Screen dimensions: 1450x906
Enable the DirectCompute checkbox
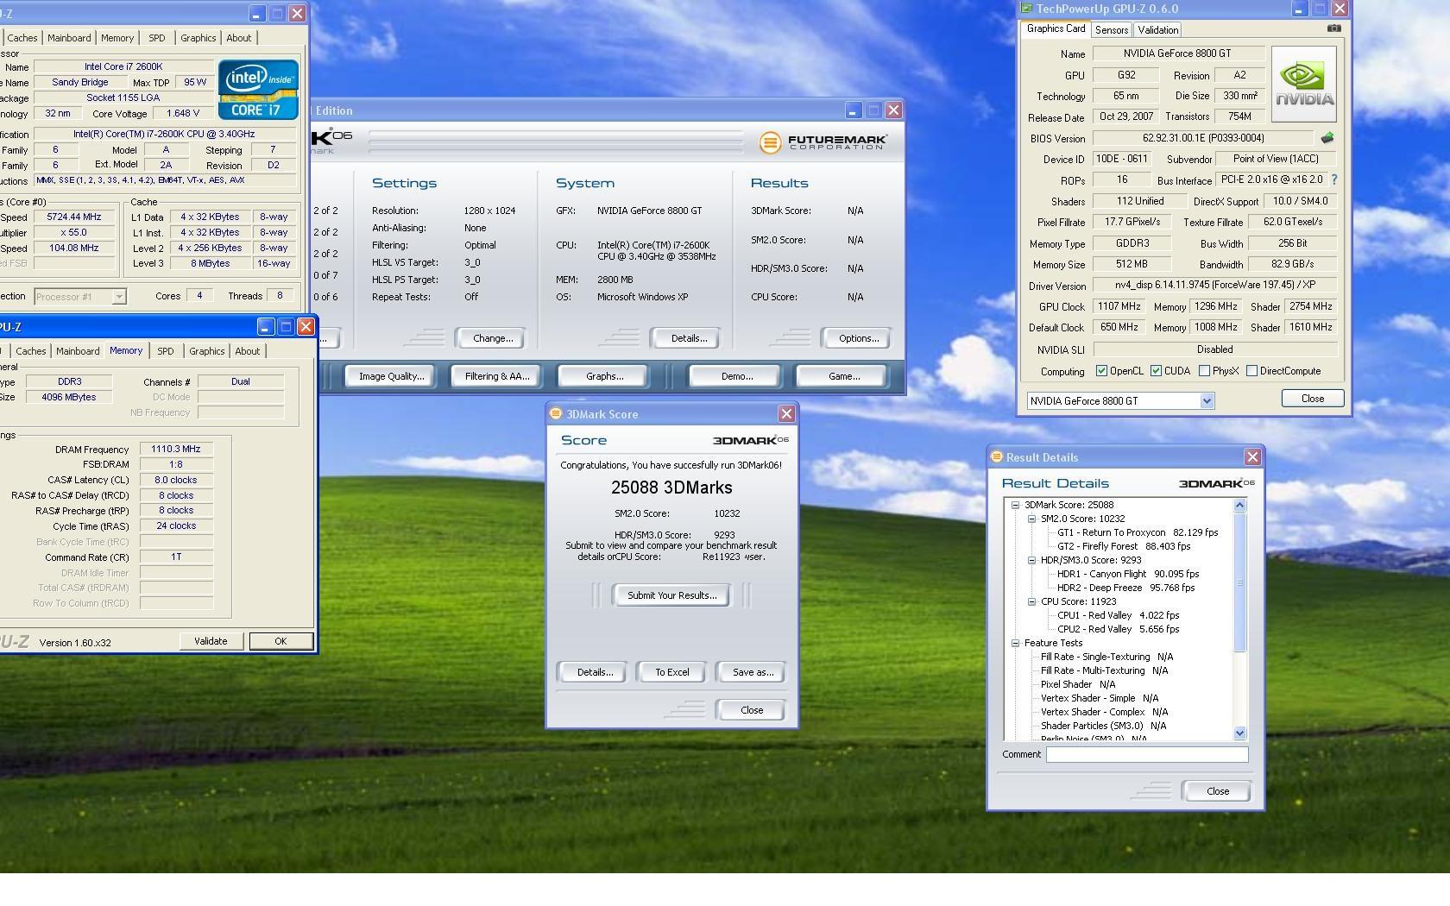pos(1251,371)
